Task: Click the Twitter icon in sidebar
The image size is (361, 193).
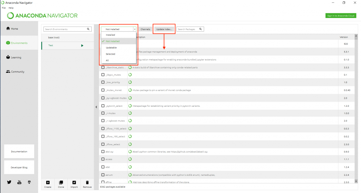Action: 9,182
